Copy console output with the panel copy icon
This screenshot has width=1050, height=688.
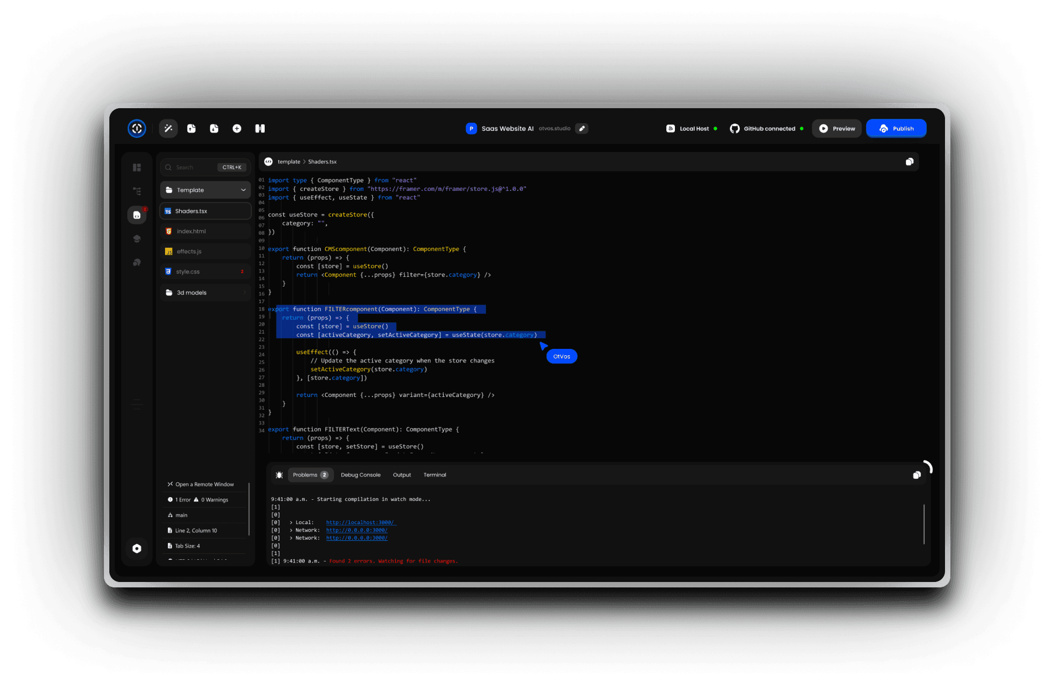[917, 475]
